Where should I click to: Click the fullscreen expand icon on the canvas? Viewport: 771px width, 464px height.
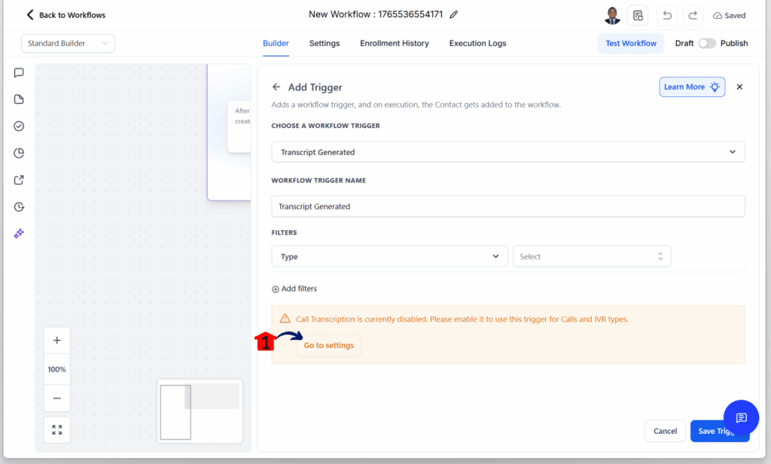56,429
